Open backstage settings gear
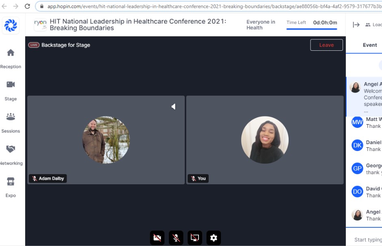 [x=214, y=238]
